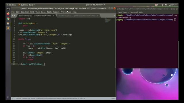Click the Spaces indentation setting in status bar
Image resolution: width=184 pixels, height=103 pixels.
click(x=113, y=98)
